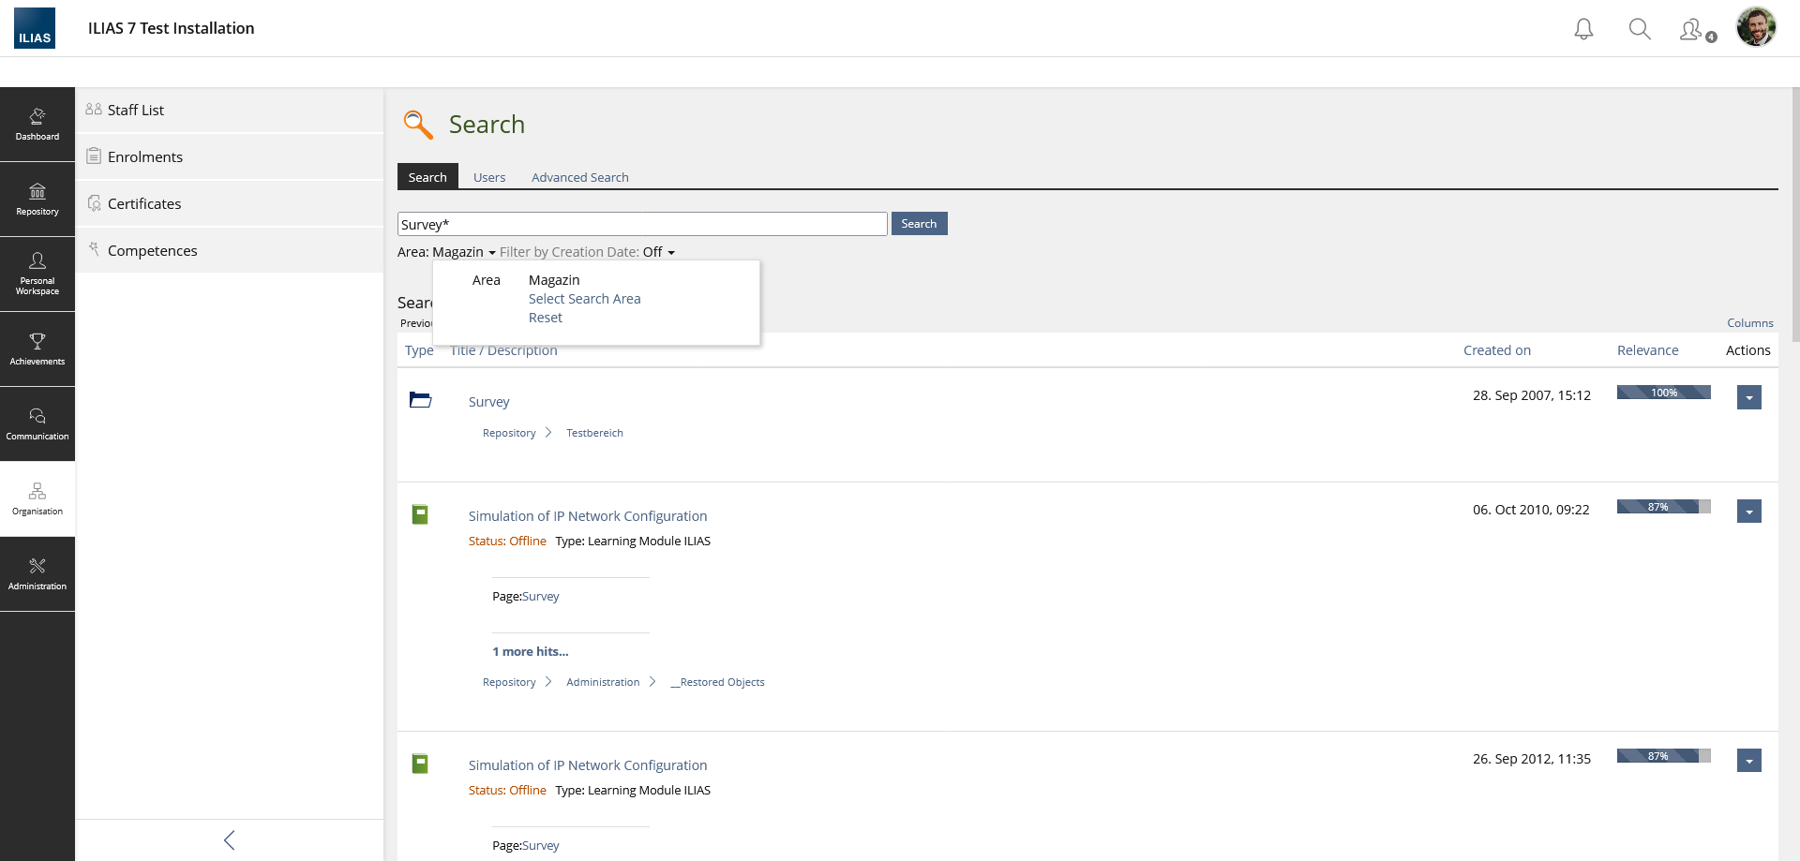Image resolution: width=1800 pixels, height=861 pixels.
Task: Switch to the Users tab
Action: (x=489, y=177)
